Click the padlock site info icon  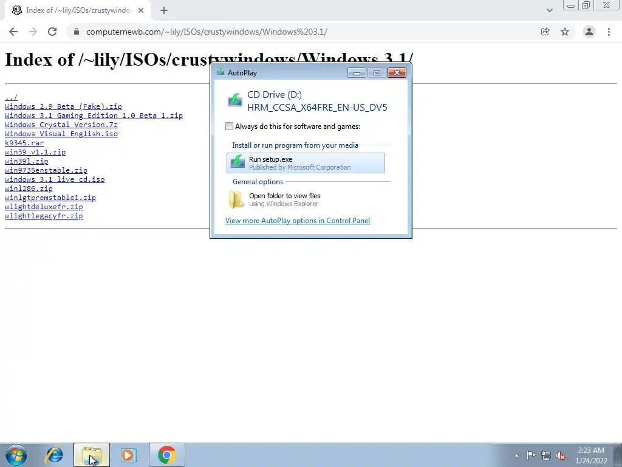click(x=77, y=32)
